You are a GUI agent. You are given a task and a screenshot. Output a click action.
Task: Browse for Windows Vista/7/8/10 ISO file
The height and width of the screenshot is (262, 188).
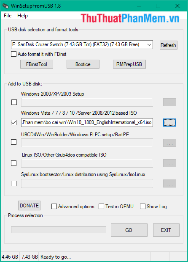click(169, 123)
